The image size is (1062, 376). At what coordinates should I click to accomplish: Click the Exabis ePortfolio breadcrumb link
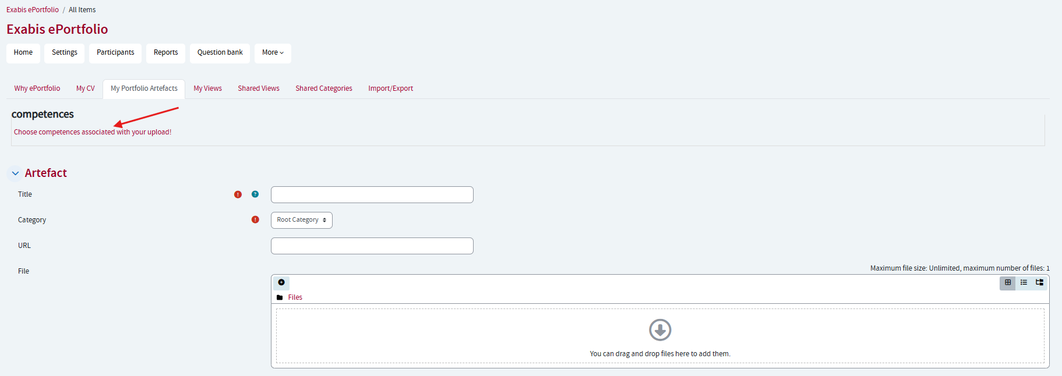[33, 10]
